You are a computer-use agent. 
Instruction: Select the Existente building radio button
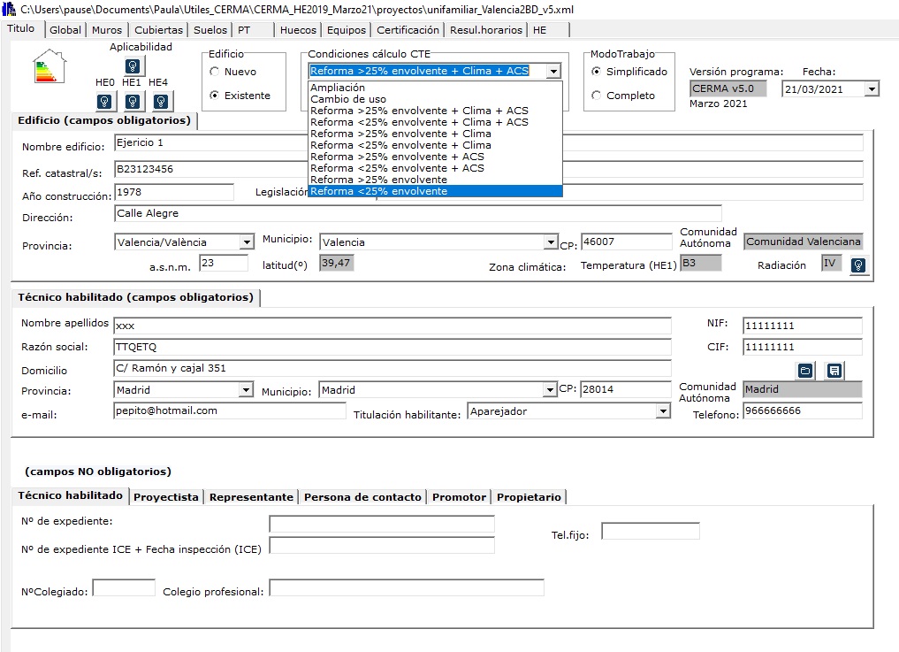(x=215, y=96)
